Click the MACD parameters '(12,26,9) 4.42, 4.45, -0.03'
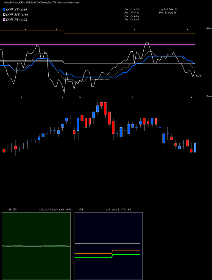The width and height of the screenshot is (212, 280). tap(55, 210)
